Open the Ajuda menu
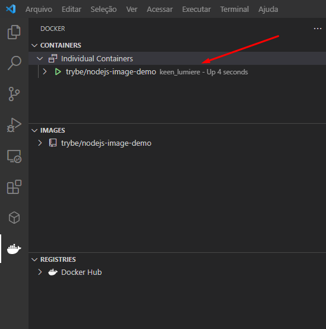The height and width of the screenshot is (329, 326). coord(268,10)
